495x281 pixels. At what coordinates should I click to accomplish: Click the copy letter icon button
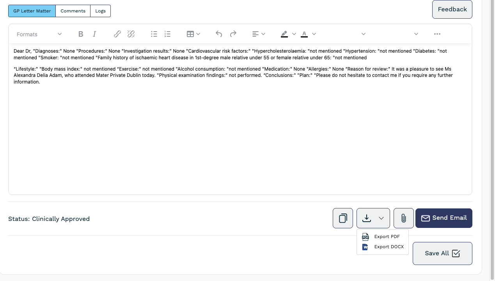(x=343, y=218)
